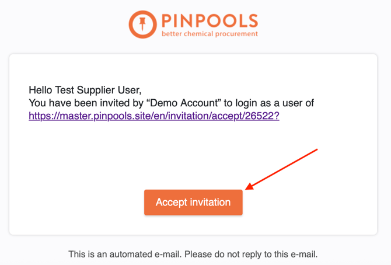The image size is (391, 265).
Task: Click the orange Pinpools pushpin logo icon
Action: pyautogui.click(x=142, y=24)
